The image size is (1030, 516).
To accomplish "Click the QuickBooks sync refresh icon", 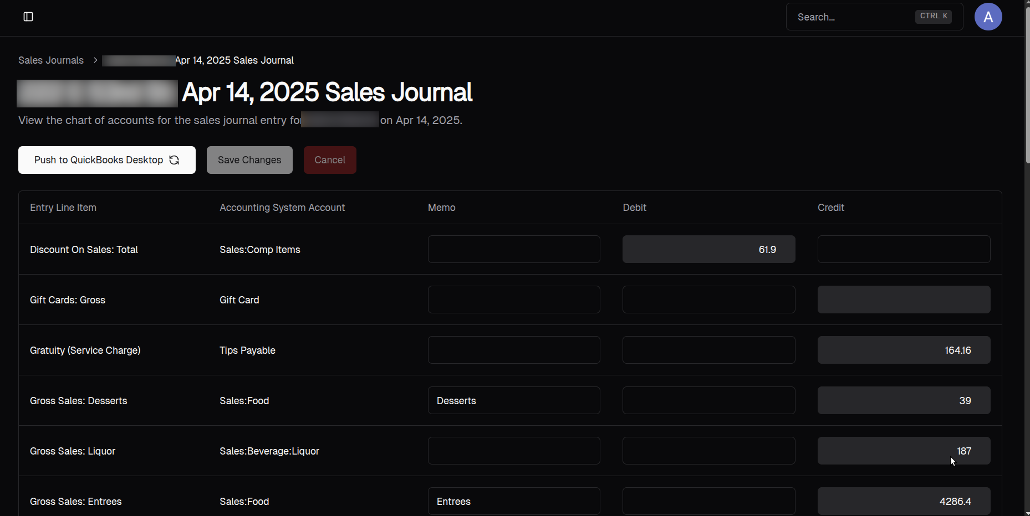I will click(174, 160).
